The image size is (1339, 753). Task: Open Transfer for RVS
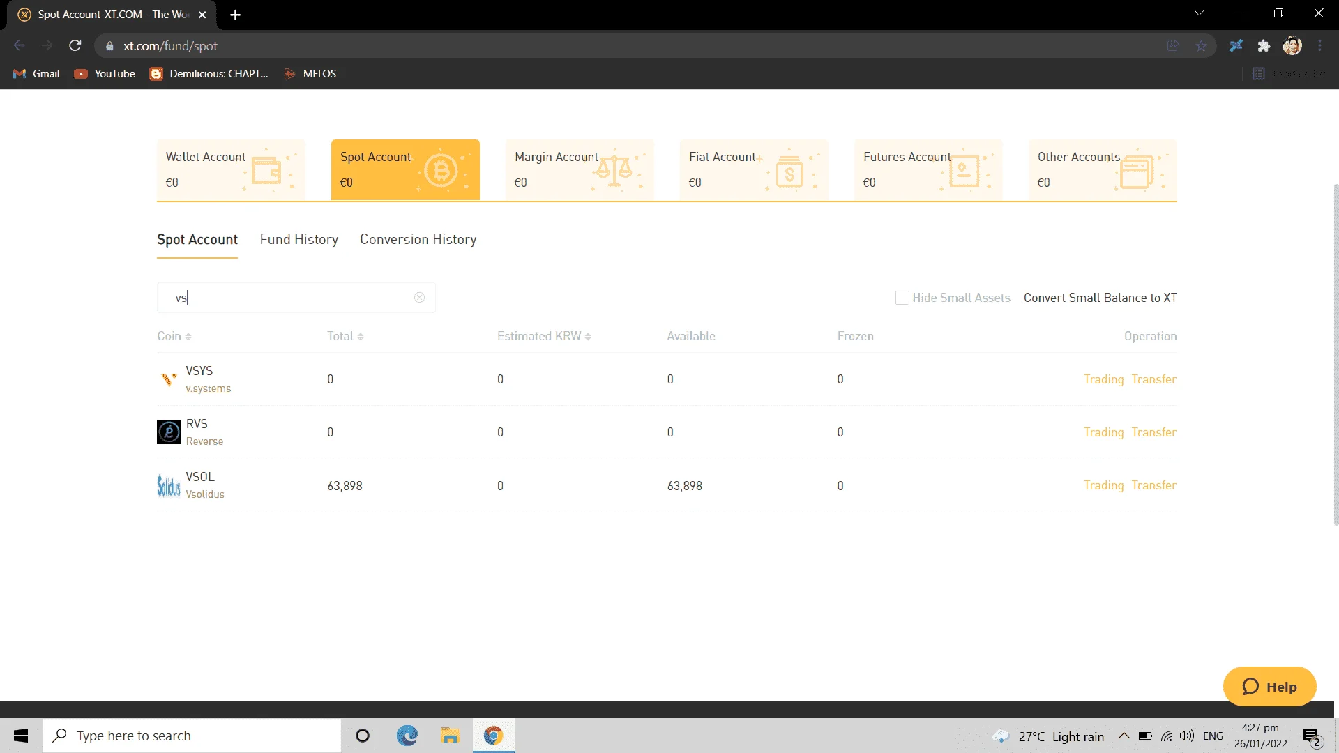pyautogui.click(x=1154, y=432)
